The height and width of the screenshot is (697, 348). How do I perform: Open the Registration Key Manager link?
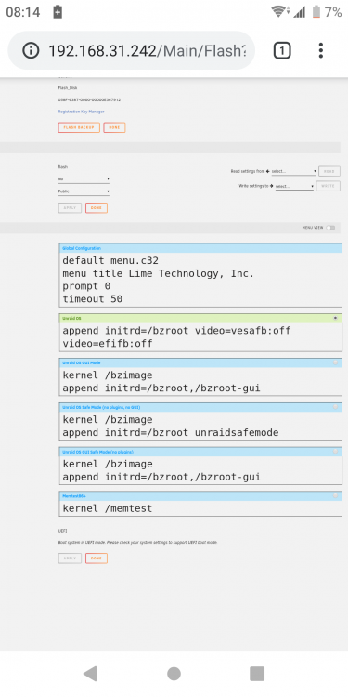(x=82, y=112)
